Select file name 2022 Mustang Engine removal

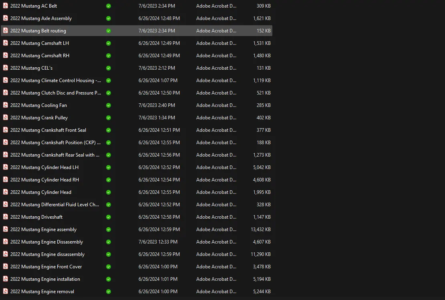42,292
